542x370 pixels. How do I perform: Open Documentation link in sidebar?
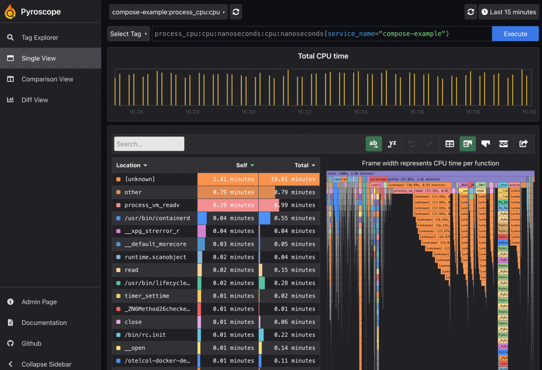pyautogui.click(x=50, y=323)
